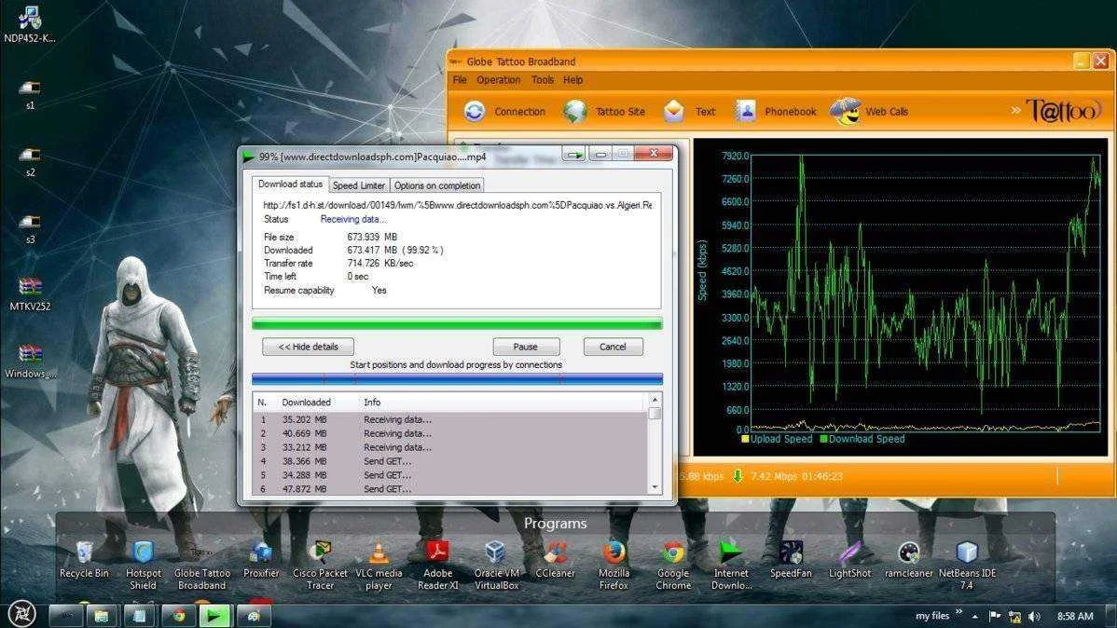This screenshot has width=1117, height=628.
Task: Select connection row 6 with 47.872 MB
Action: tap(450, 489)
